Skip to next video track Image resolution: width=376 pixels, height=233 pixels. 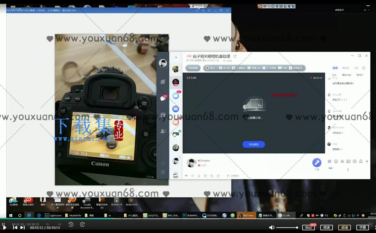pos(23,228)
